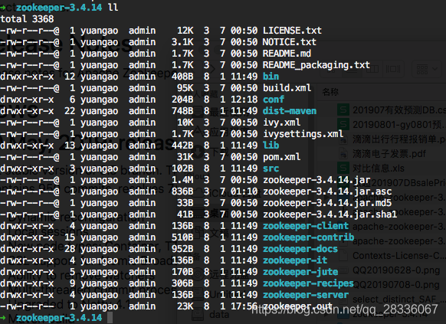Select the LICENSE.txt file name
Image resolution: width=446 pixels, height=324 pixels.
(x=292, y=31)
